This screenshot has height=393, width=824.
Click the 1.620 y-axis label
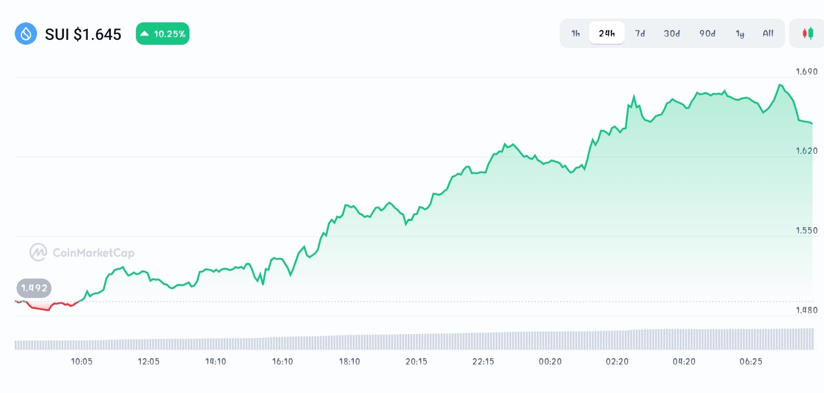click(807, 151)
